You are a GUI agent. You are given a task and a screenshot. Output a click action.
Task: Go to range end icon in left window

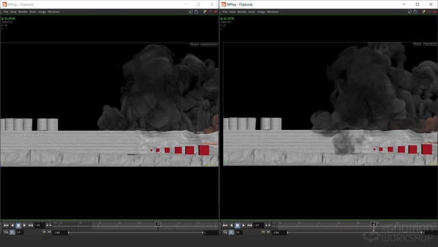50,232
